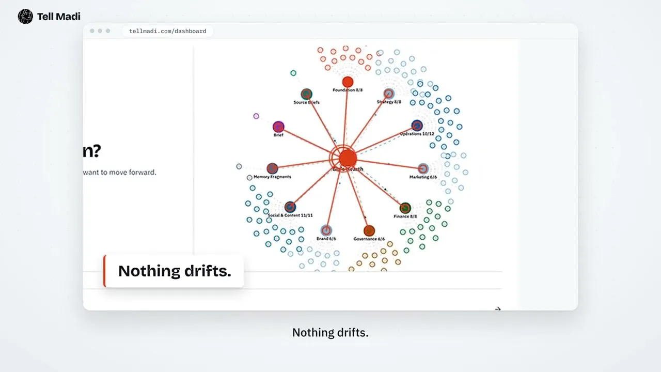The height and width of the screenshot is (372, 661).
Task: Click the Brand 6/6 node
Action: (326, 230)
